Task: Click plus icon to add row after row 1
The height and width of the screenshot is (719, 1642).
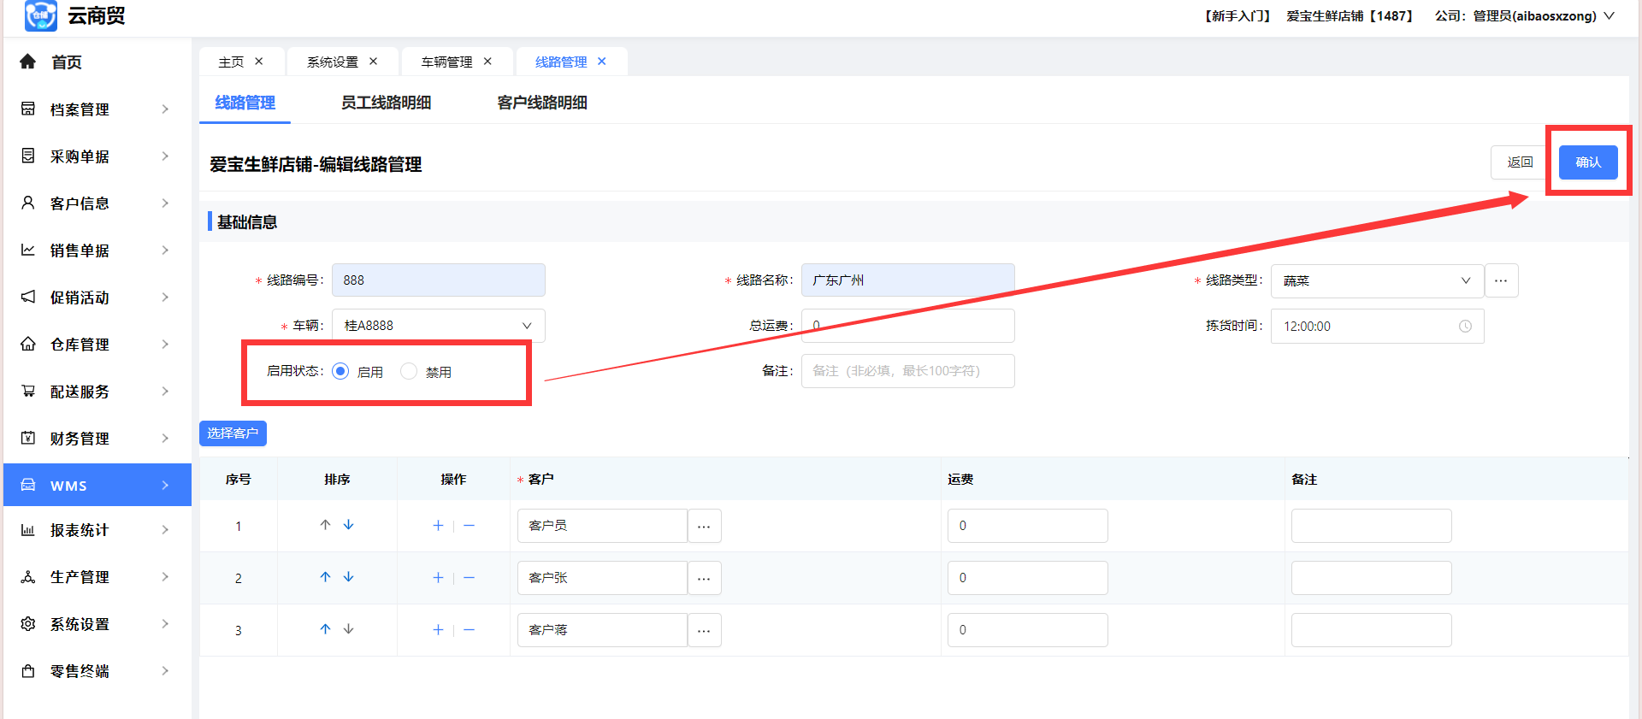Action: pos(438,526)
